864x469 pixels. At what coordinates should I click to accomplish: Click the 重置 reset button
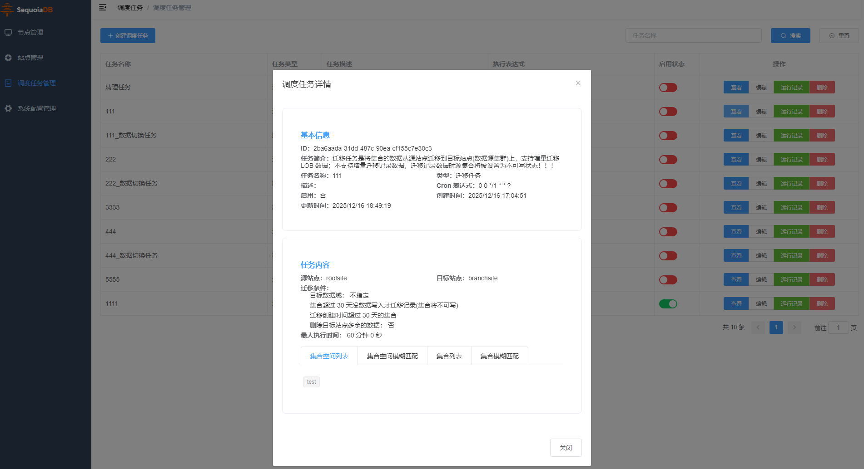pos(839,35)
